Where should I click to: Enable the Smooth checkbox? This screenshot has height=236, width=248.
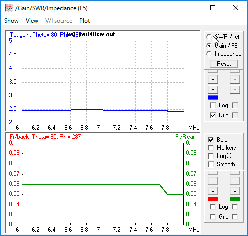pyautogui.click(x=211, y=164)
